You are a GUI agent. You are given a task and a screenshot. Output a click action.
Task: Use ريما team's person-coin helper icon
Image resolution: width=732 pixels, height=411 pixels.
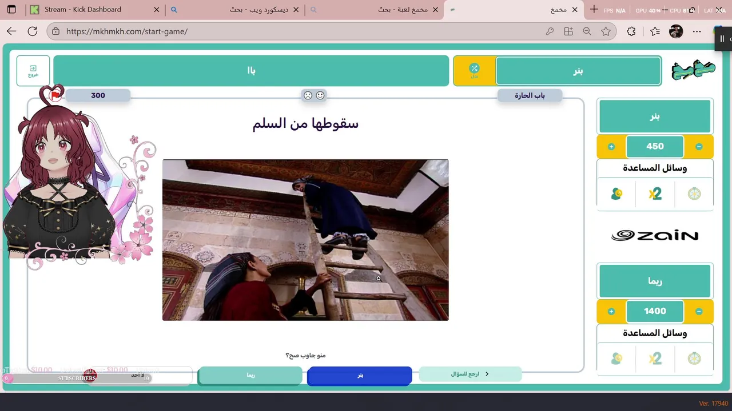click(616, 358)
